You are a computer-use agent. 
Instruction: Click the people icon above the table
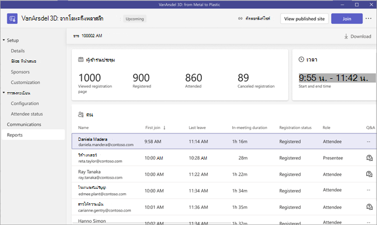coord(81,114)
